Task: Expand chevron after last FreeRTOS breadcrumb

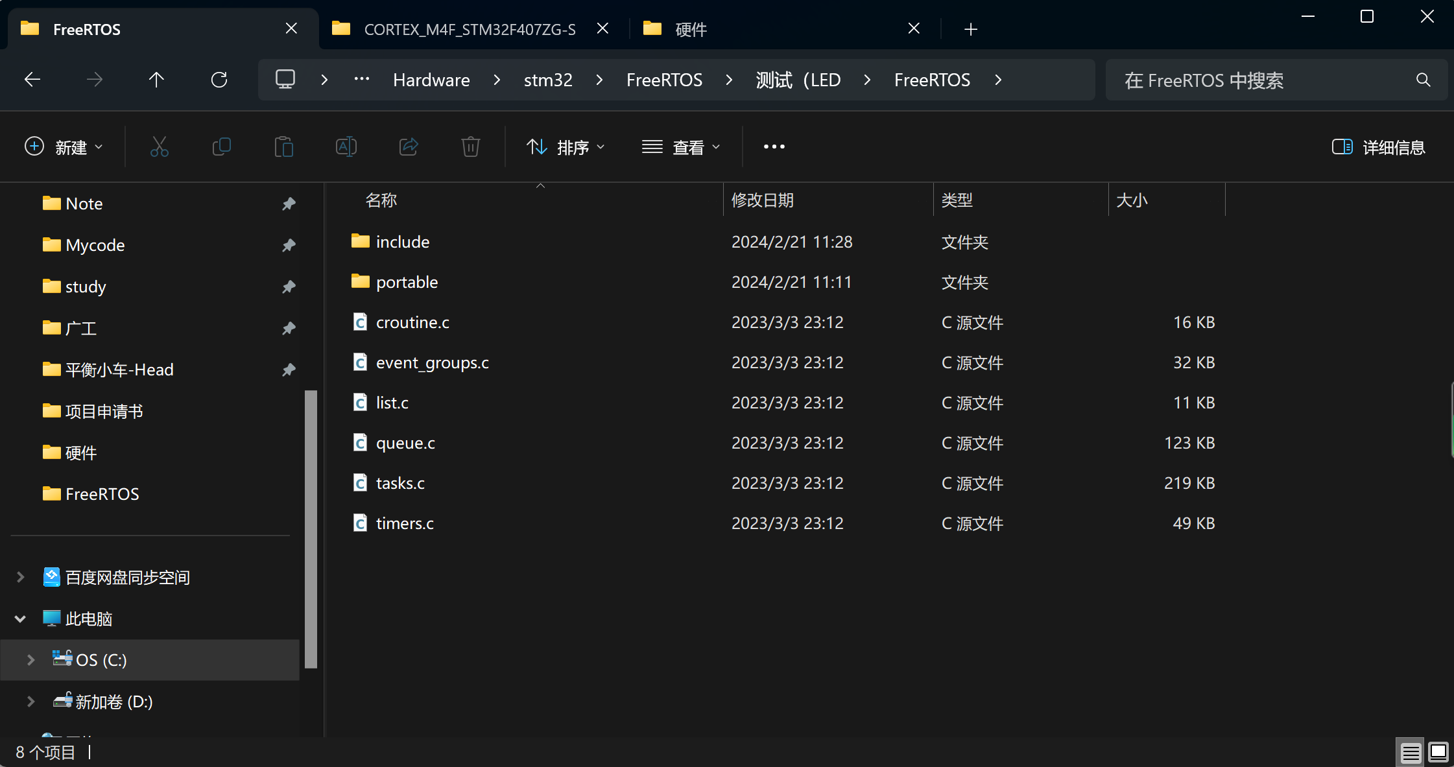Action: click(998, 80)
